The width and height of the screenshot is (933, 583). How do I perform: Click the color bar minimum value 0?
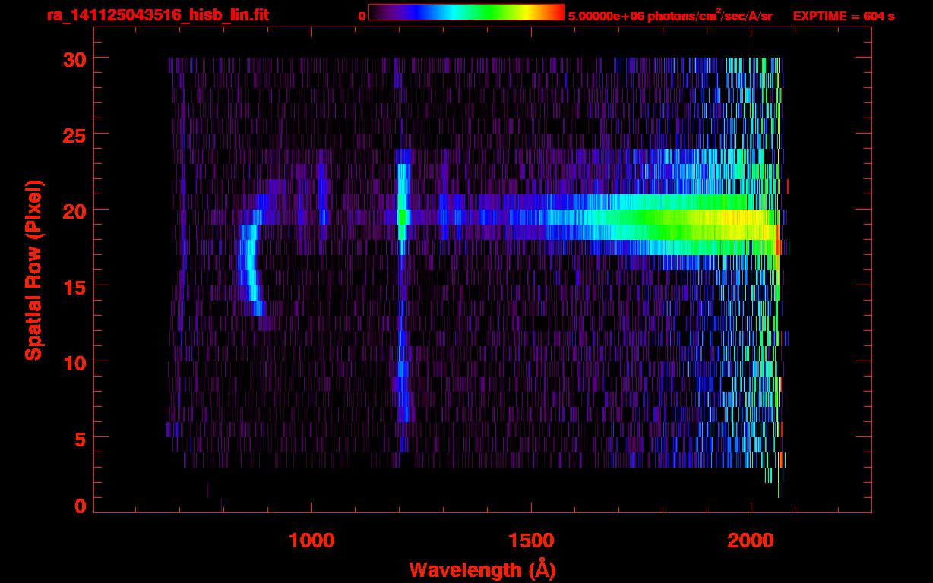pyautogui.click(x=362, y=16)
